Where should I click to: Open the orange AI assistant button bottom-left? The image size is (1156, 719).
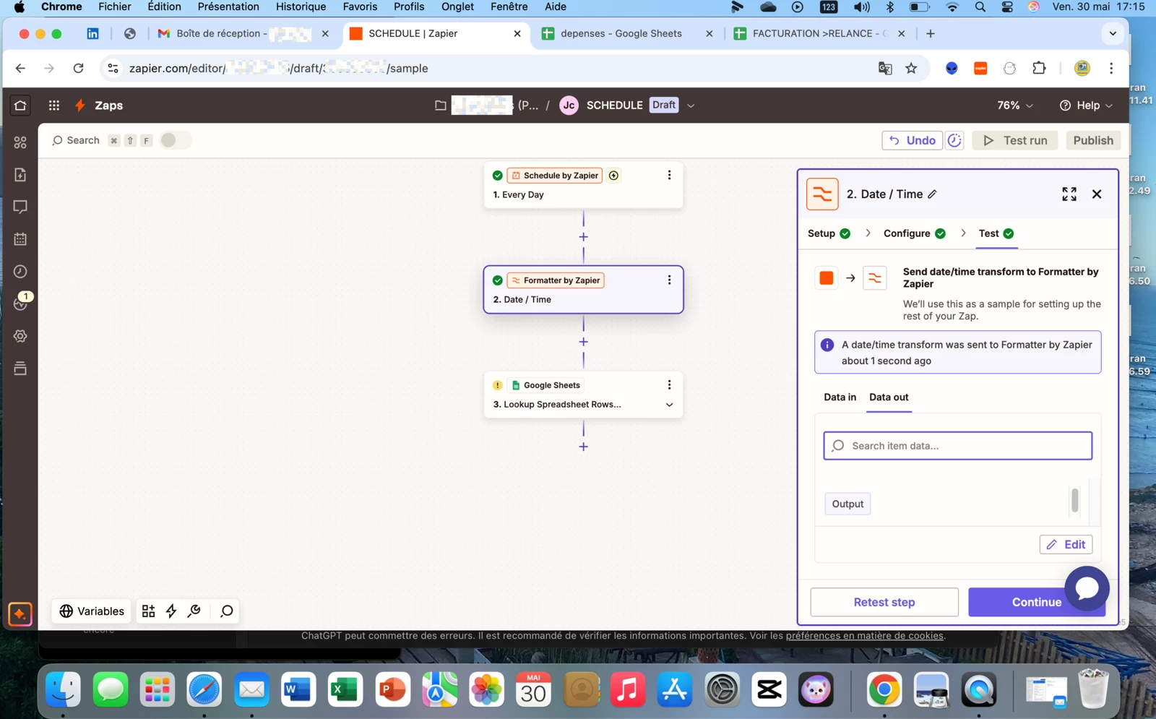click(x=20, y=614)
